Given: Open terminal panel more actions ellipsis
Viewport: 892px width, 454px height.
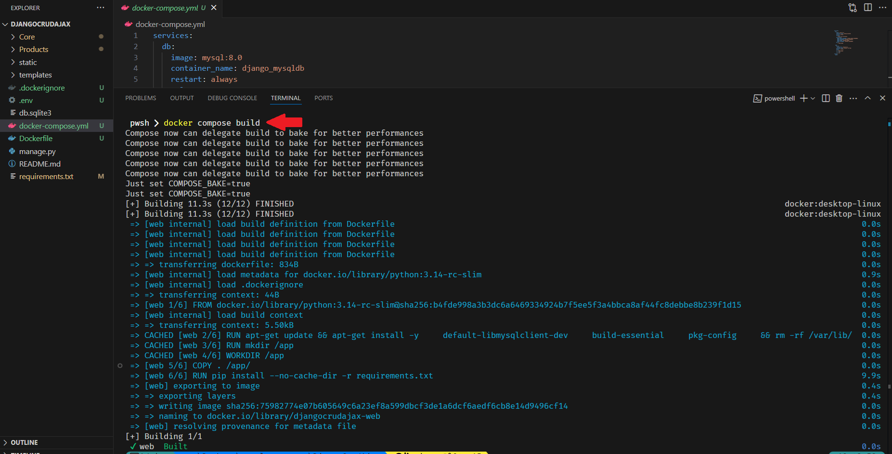Looking at the screenshot, I should click(853, 98).
